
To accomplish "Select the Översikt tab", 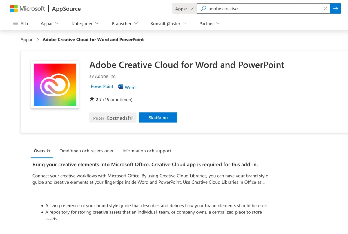I will [42, 151].
